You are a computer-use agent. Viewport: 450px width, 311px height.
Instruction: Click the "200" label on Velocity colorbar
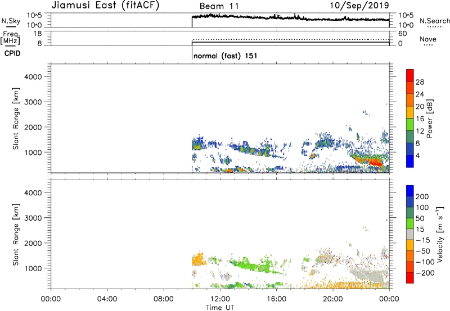coord(422,196)
